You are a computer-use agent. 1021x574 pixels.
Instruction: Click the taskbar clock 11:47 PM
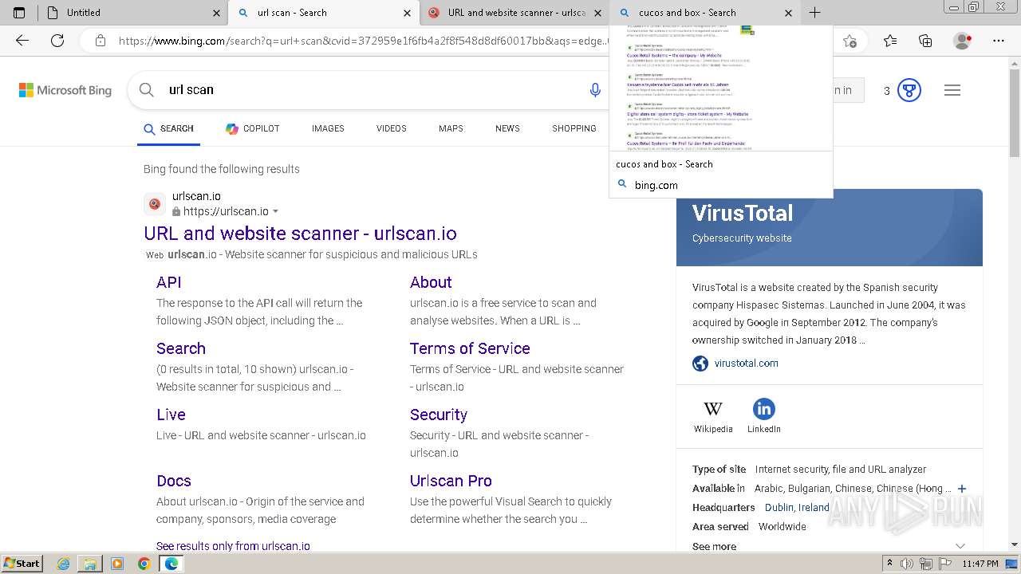point(980,564)
